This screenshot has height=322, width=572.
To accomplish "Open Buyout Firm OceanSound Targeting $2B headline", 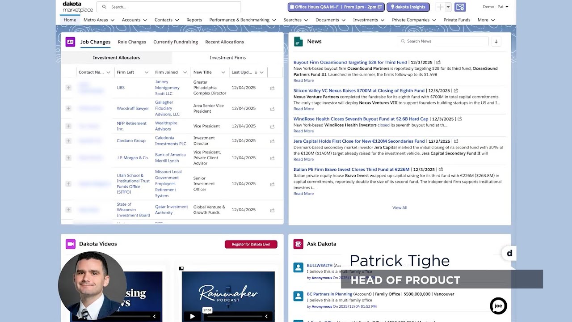I will tap(350, 62).
